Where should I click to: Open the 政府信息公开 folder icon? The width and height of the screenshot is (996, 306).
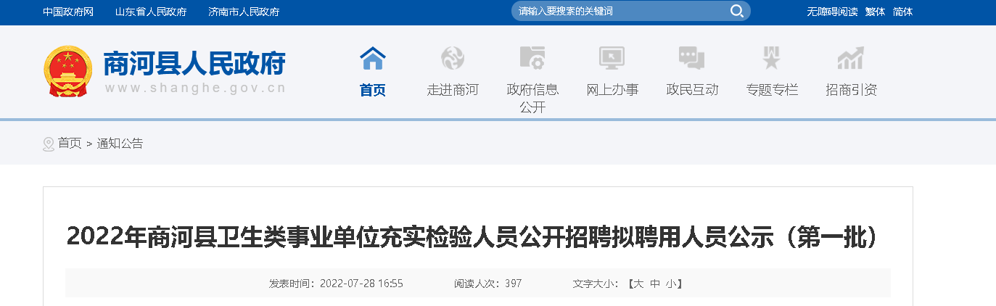pyautogui.click(x=532, y=57)
